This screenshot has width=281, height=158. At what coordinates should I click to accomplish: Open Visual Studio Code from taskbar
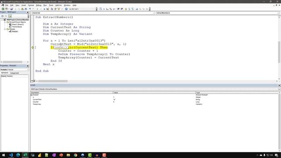point(11,155)
